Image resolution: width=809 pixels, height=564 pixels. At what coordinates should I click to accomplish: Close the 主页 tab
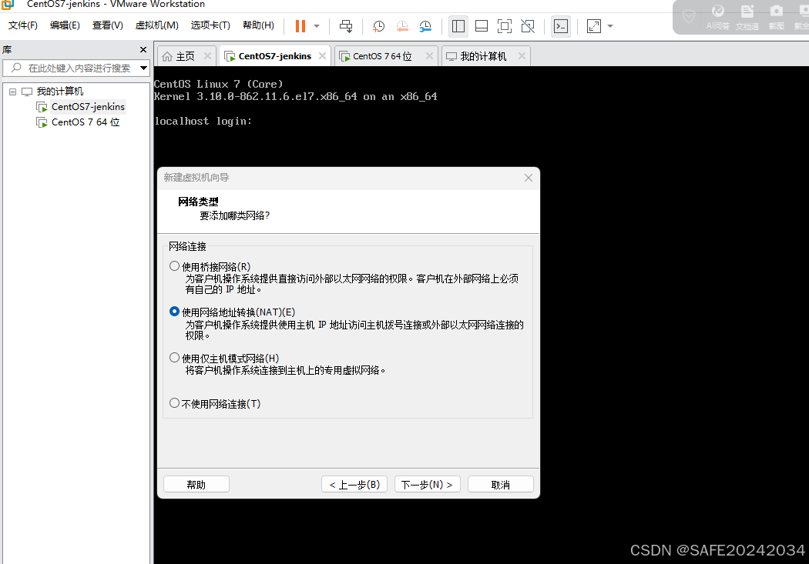click(x=207, y=55)
